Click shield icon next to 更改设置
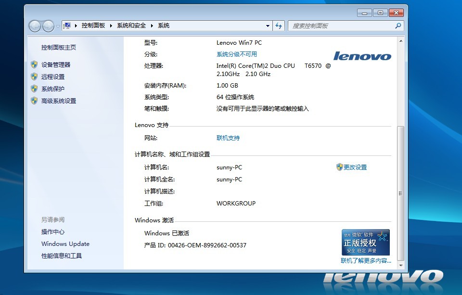Image resolution: width=462 pixels, height=295 pixels. pyautogui.click(x=339, y=167)
